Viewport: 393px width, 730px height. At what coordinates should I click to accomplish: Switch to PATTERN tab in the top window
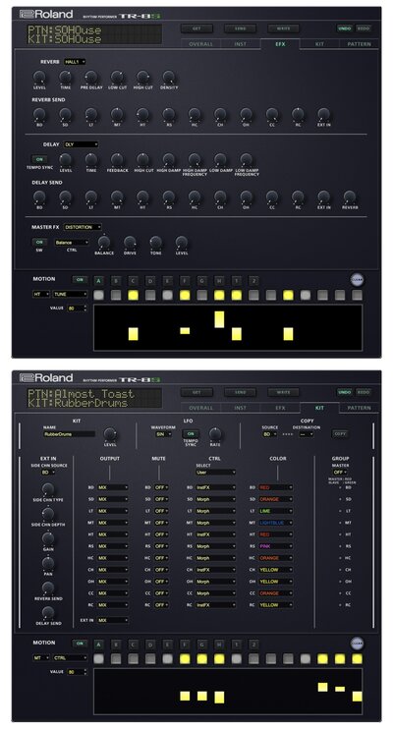pos(359,44)
